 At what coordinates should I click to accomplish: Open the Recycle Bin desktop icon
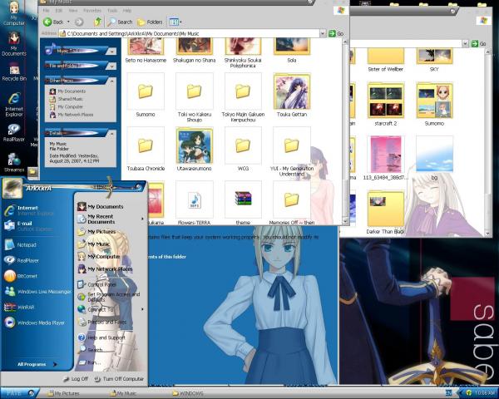tap(14, 71)
